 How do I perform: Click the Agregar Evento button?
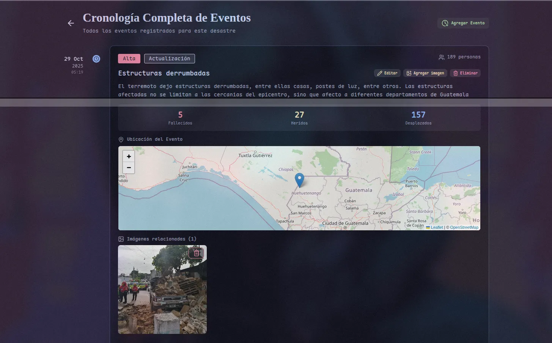(463, 23)
